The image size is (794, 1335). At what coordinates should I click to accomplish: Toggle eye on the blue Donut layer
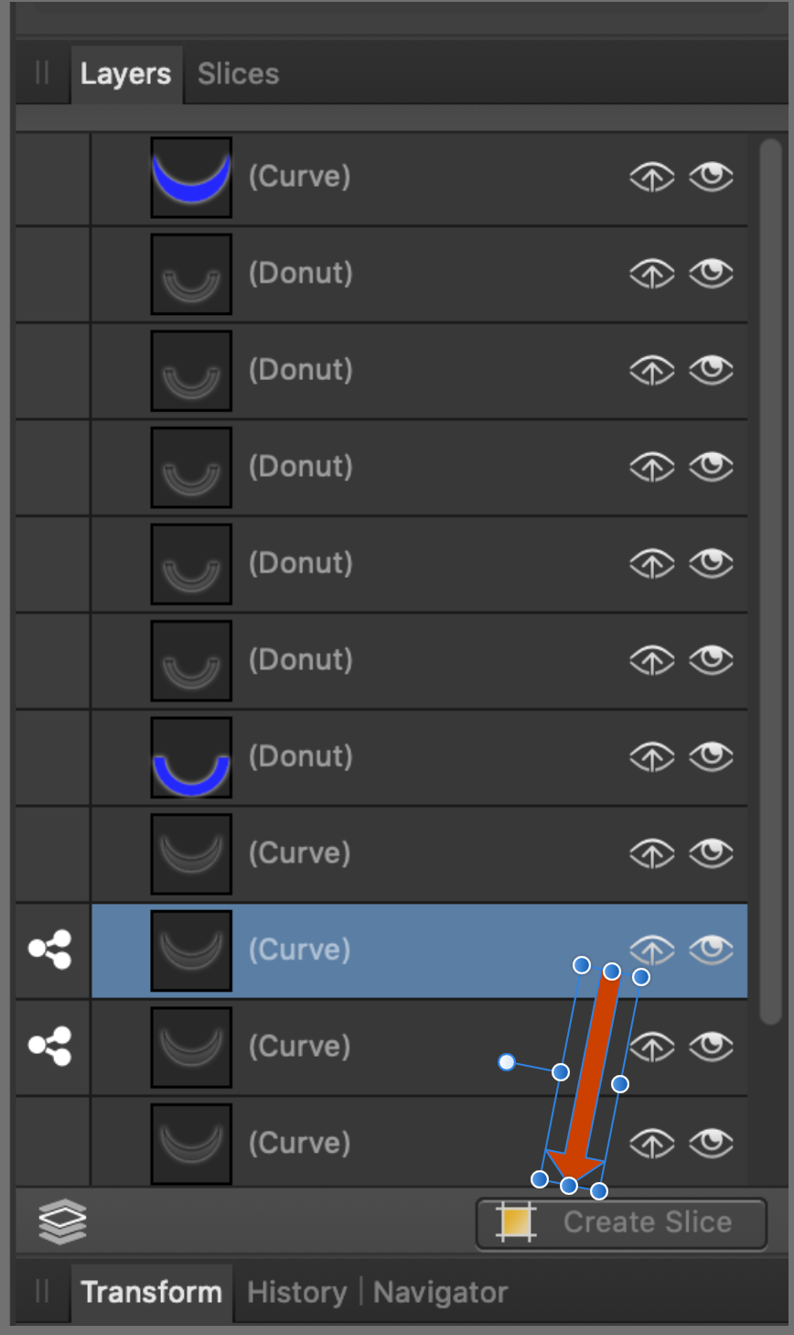coord(712,756)
